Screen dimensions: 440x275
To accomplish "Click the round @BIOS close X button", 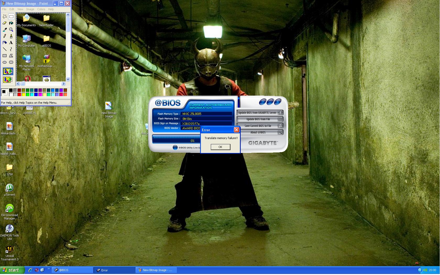I will pos(278,102).
